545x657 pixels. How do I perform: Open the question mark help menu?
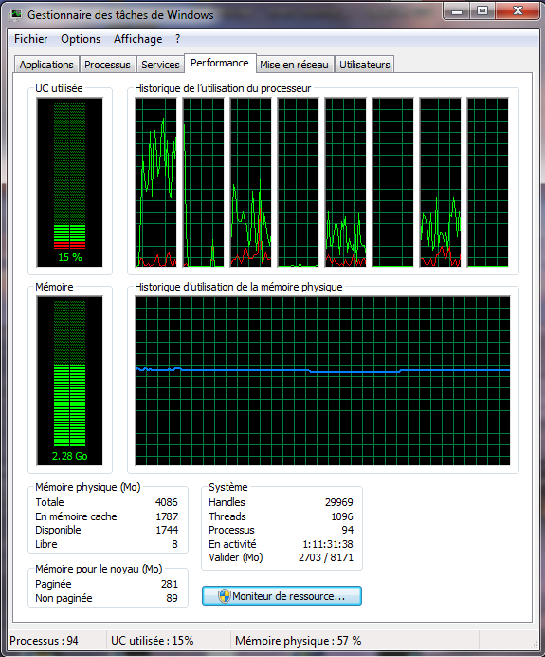pyautogui.click(x=178, y=39)
